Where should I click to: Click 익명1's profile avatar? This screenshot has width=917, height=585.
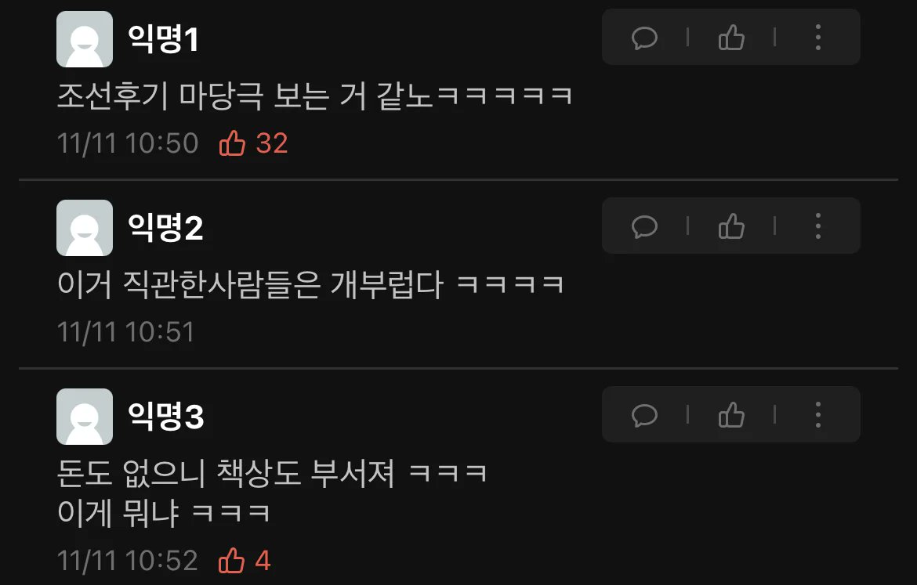click(85, 39)
